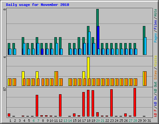Click the green hits bar on day 1
The image size is (159, 124).
(x=9, y=46)
